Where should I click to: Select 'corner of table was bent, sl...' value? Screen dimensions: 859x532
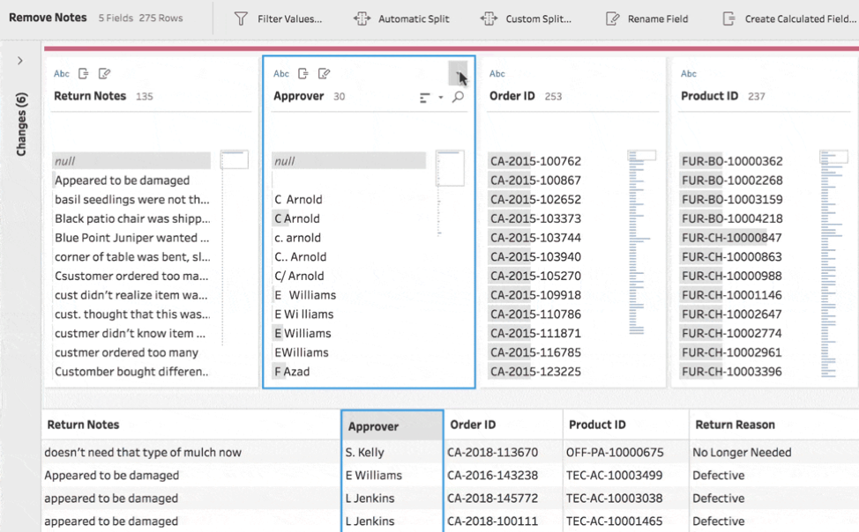point(131,256)
